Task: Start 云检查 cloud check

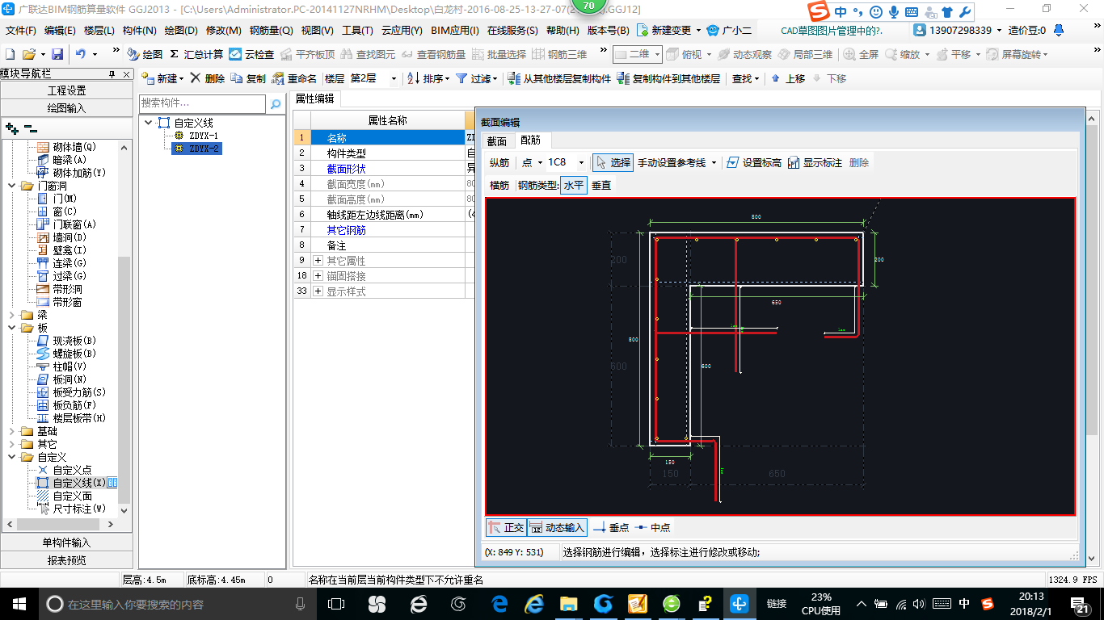Action: (x=251, y=54)
